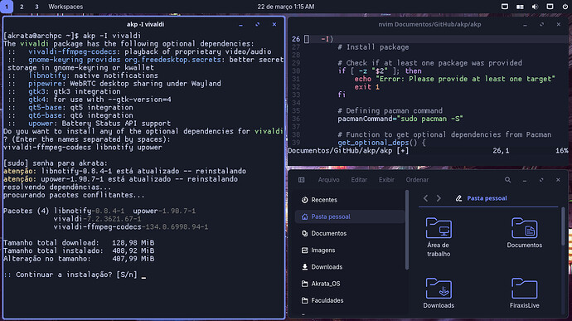Toggle the file manager sidebar panel icon
Image resolution: width=572 pixels, height=321 pixels.
(x=301, y=180)
